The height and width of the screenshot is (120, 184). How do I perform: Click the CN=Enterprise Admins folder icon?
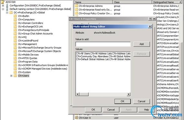point(77,6)
